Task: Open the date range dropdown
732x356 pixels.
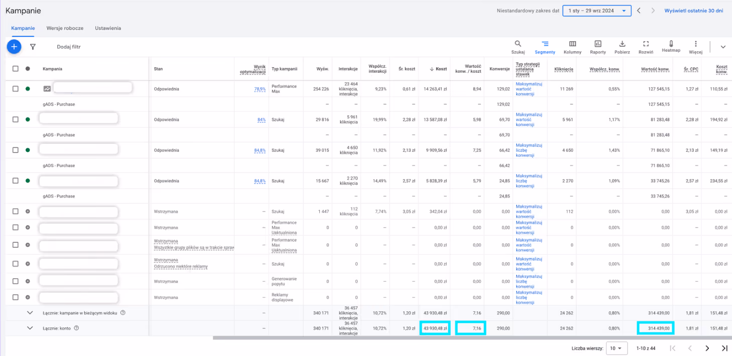Action: 597,11
